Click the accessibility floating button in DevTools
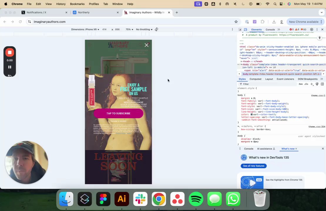 click(320, 38)
